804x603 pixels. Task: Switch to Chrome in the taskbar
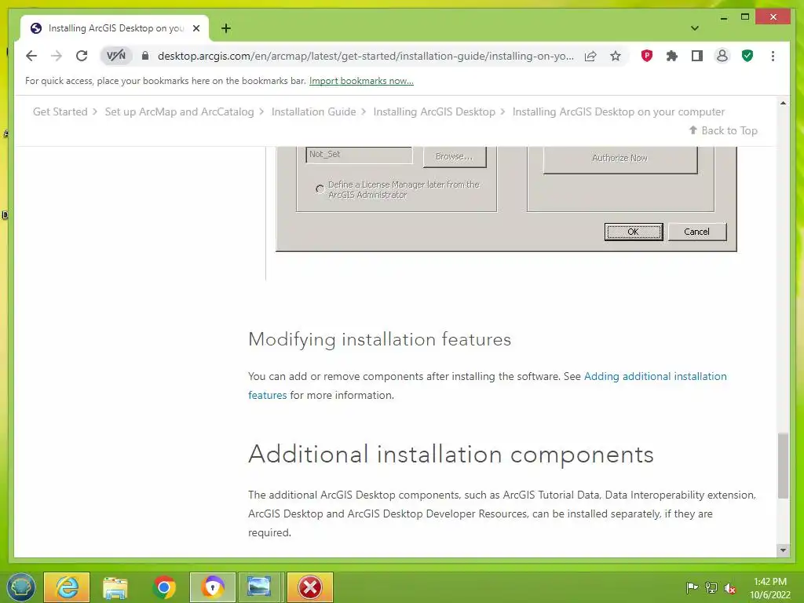point(164,587)
